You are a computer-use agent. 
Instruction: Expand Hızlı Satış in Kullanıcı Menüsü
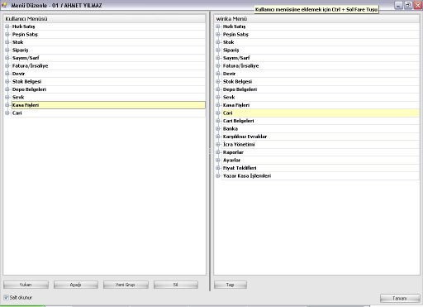coord(7,26)
